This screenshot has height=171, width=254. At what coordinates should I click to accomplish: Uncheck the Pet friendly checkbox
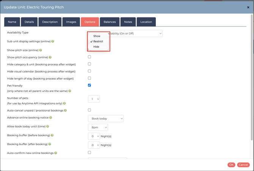(x=89, y=85)
